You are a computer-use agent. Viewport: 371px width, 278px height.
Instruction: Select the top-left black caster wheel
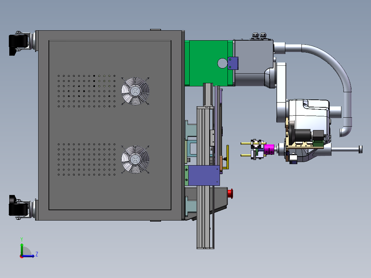(x=19, y=44)
